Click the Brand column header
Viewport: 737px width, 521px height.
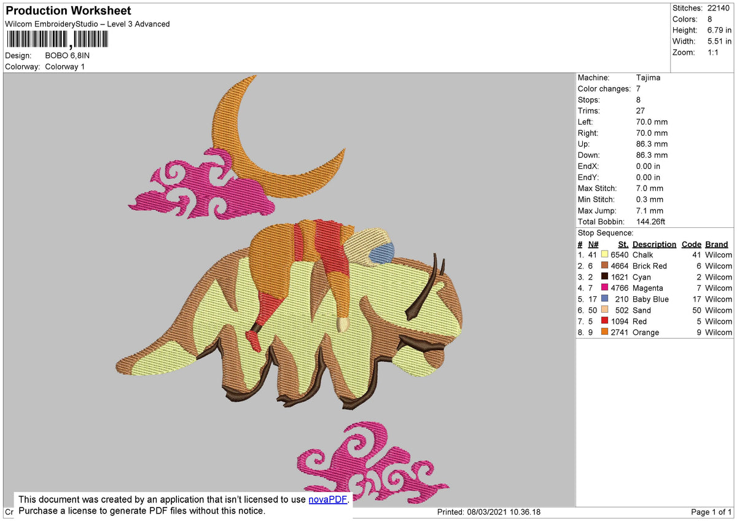coord(716,244)
